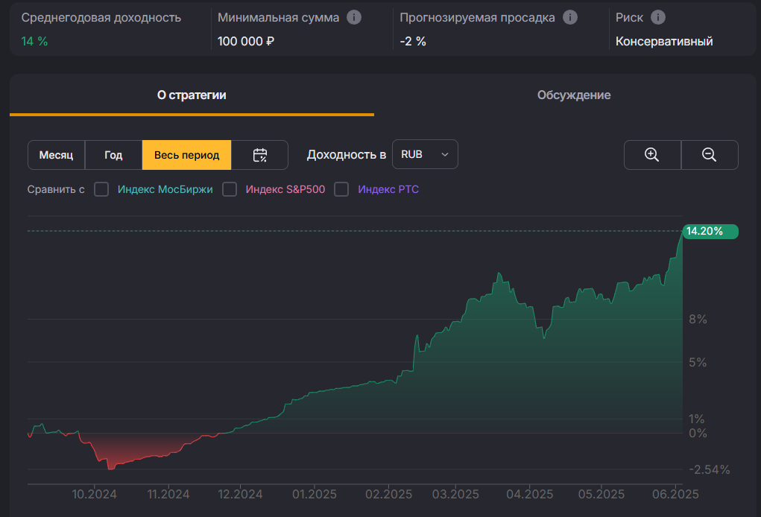This screenshot has height=517, width=761.
Task: Switch to the Обсуждение tab
Action: [x=573, y=95]
